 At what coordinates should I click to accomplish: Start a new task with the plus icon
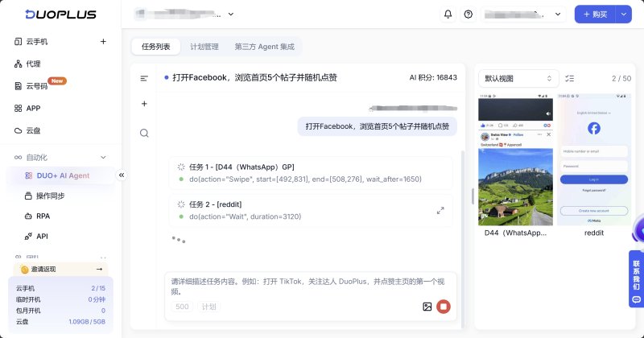144,104
